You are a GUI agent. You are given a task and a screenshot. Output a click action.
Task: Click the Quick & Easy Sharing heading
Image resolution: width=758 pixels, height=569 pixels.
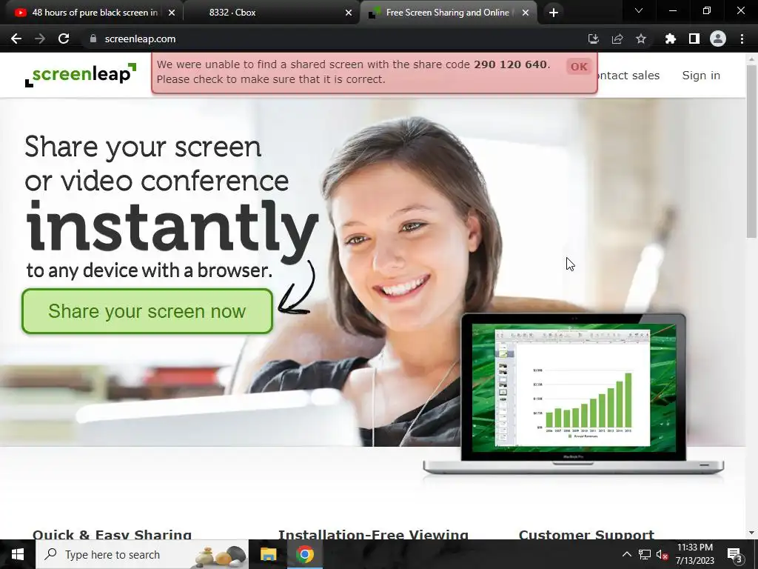point(113,534)
